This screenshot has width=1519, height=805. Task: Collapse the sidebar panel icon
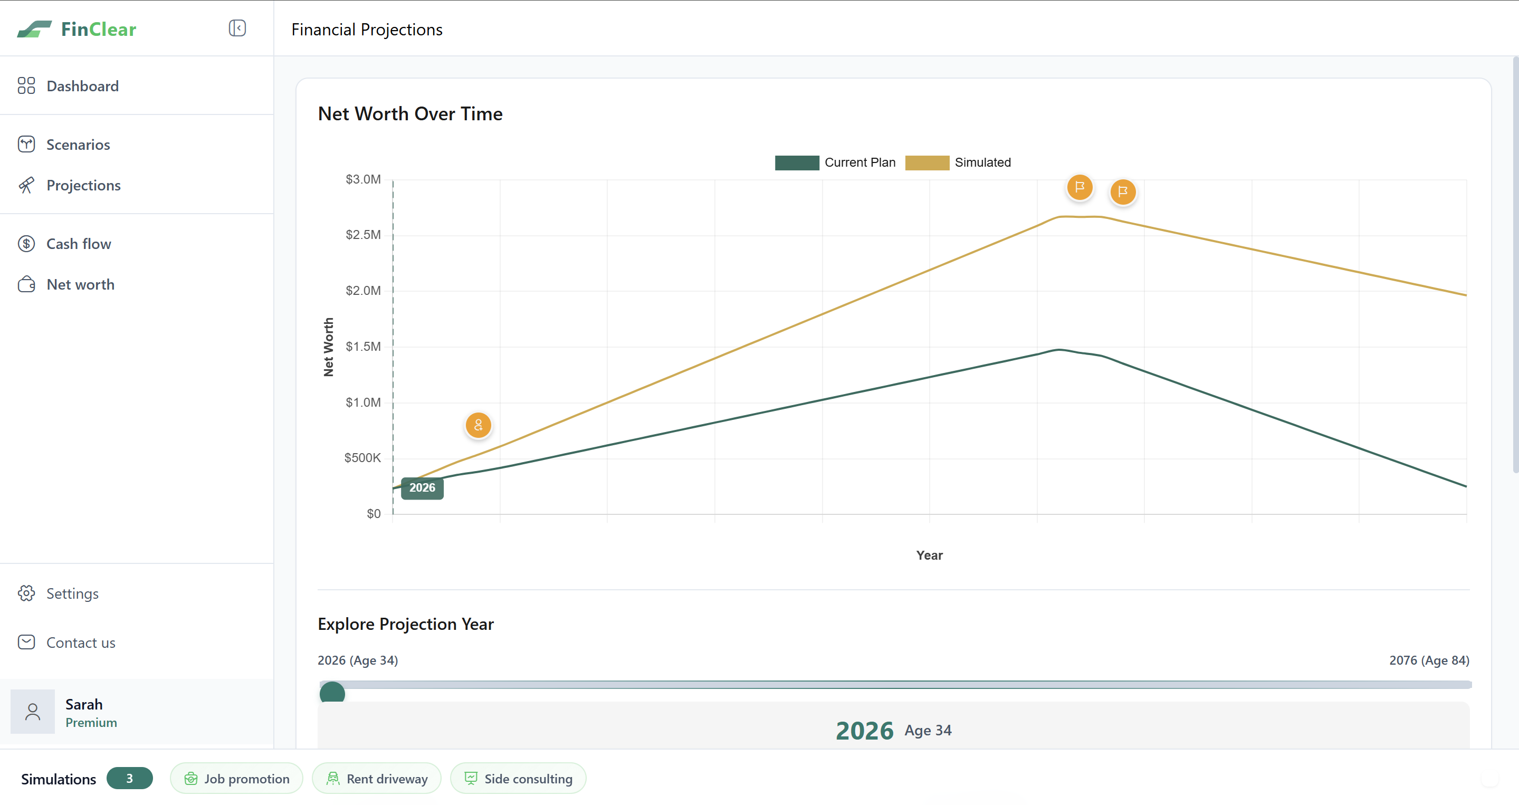pyautogui.click(x=237, y=28)
